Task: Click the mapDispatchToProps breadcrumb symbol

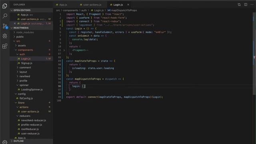Action: pos(122,10)
